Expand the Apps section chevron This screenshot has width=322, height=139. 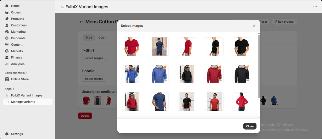pyautogui.click(x=14, y=89)
